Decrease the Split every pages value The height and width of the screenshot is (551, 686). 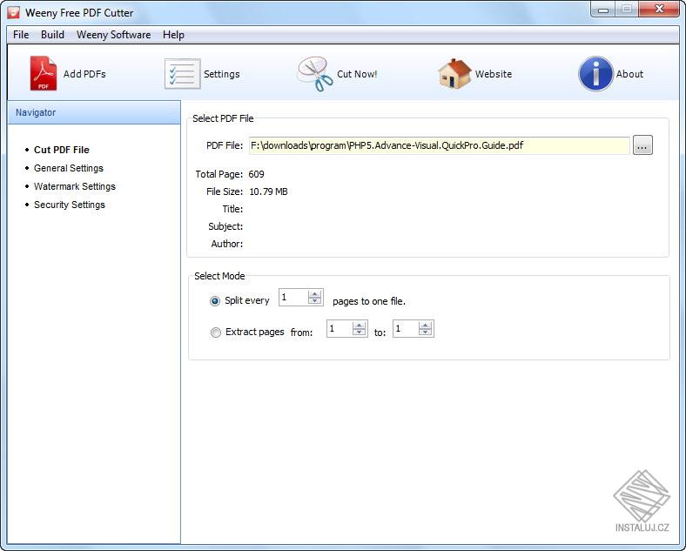tap(314, 301)
